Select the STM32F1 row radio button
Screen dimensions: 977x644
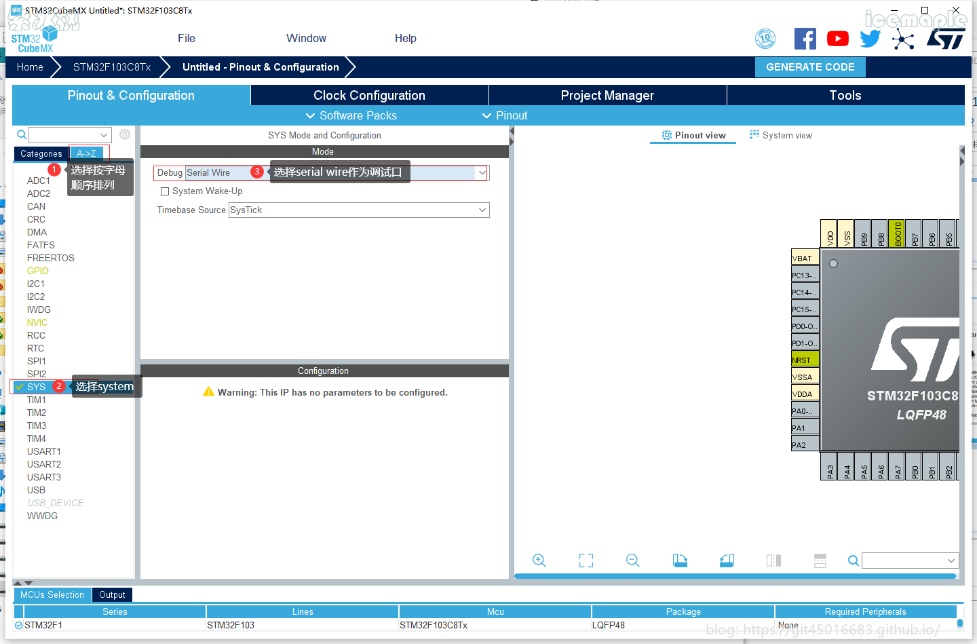coord(19,625)
